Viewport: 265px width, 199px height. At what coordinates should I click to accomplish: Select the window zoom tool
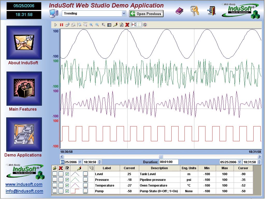73,25
